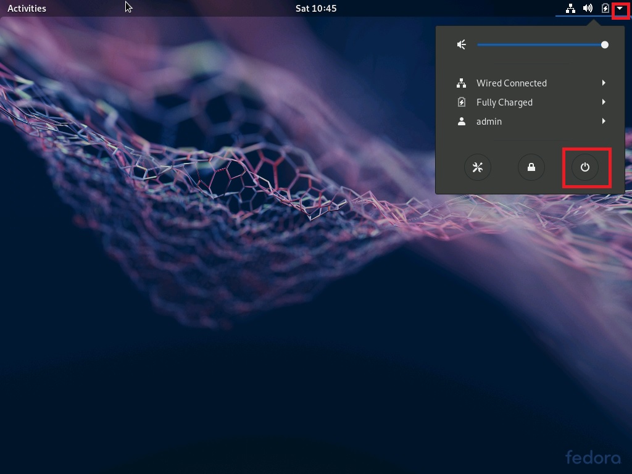Screen dimensions: 632x474
Task: Click the speaker volume icon in top bar
Action: click(x=588, y=9)
